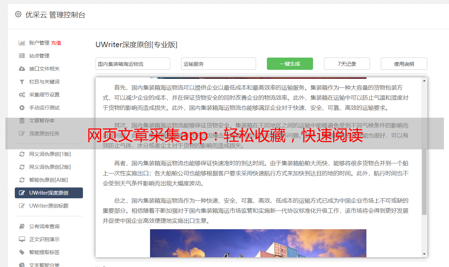Viewport: 449px width, 267px height.
Task: Click the monitor icon for 正文识别演示
Action: [x=22, y=239]
